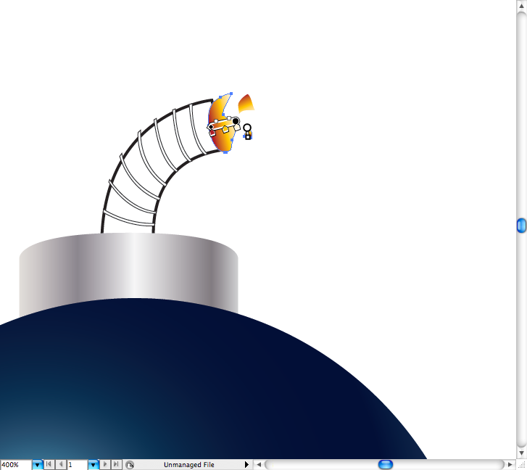Click the Unmanaged File status label

(x=188, y=464)
